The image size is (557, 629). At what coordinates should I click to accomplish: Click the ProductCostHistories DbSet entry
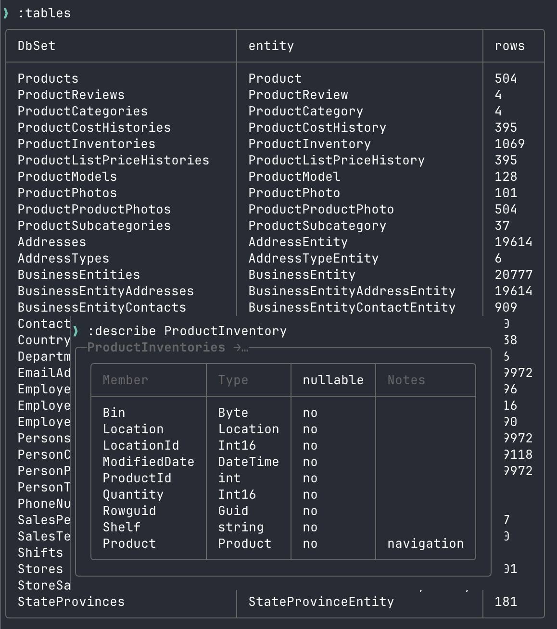pos(94,127)
